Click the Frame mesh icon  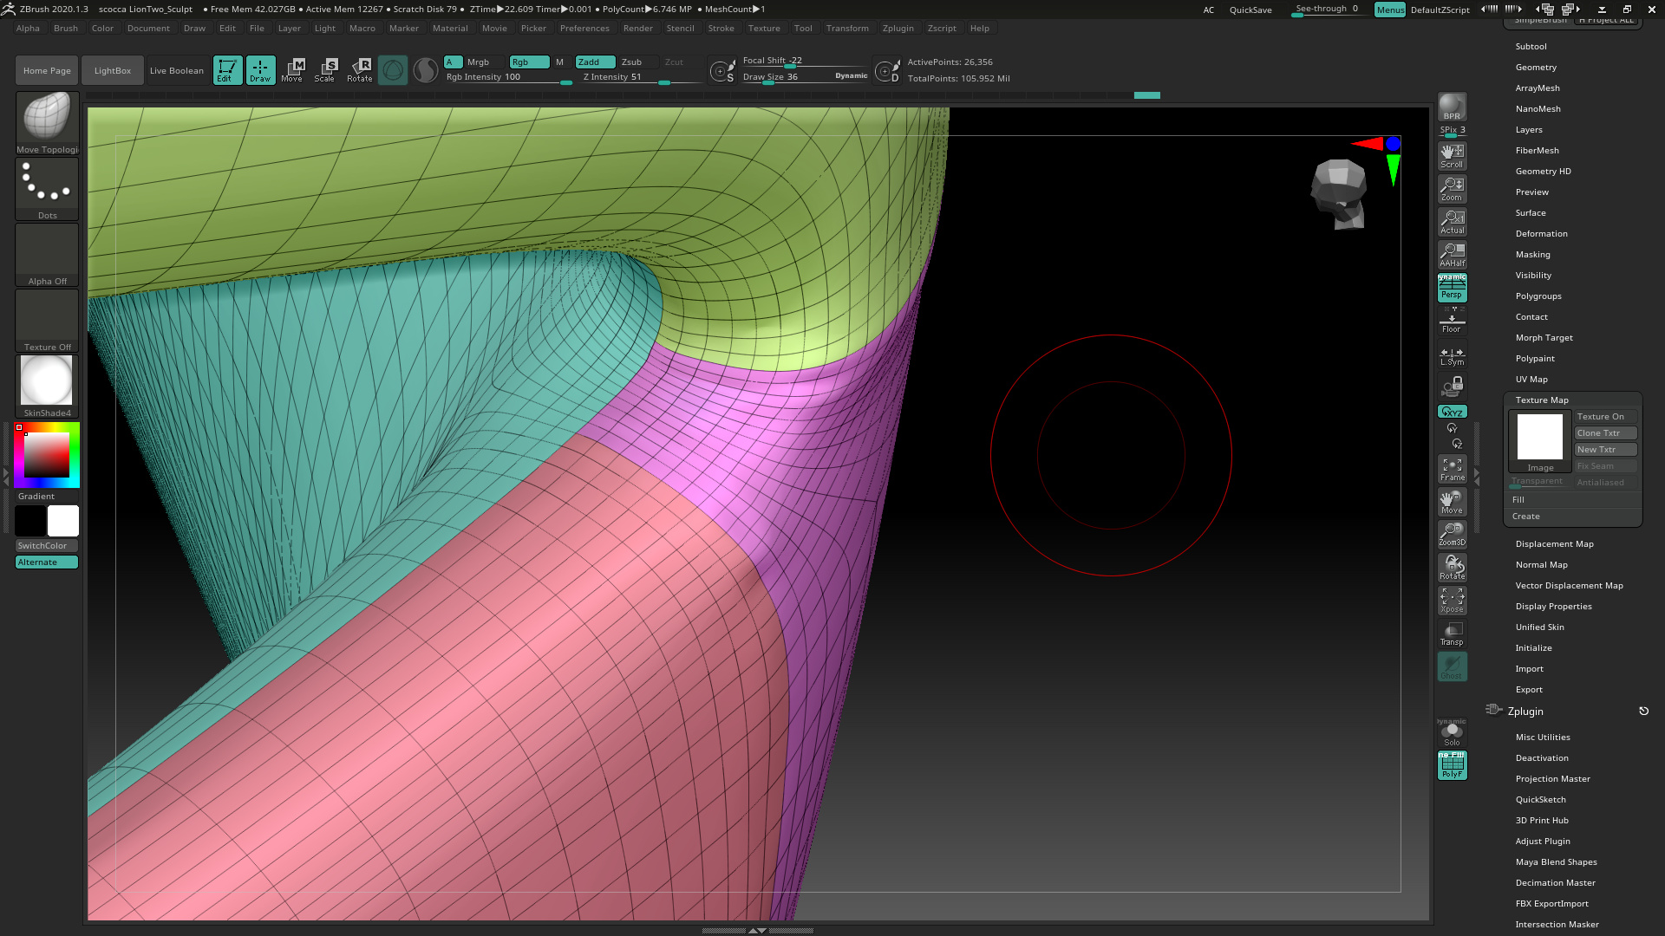pyautogui.click(x=1452, y=469)
